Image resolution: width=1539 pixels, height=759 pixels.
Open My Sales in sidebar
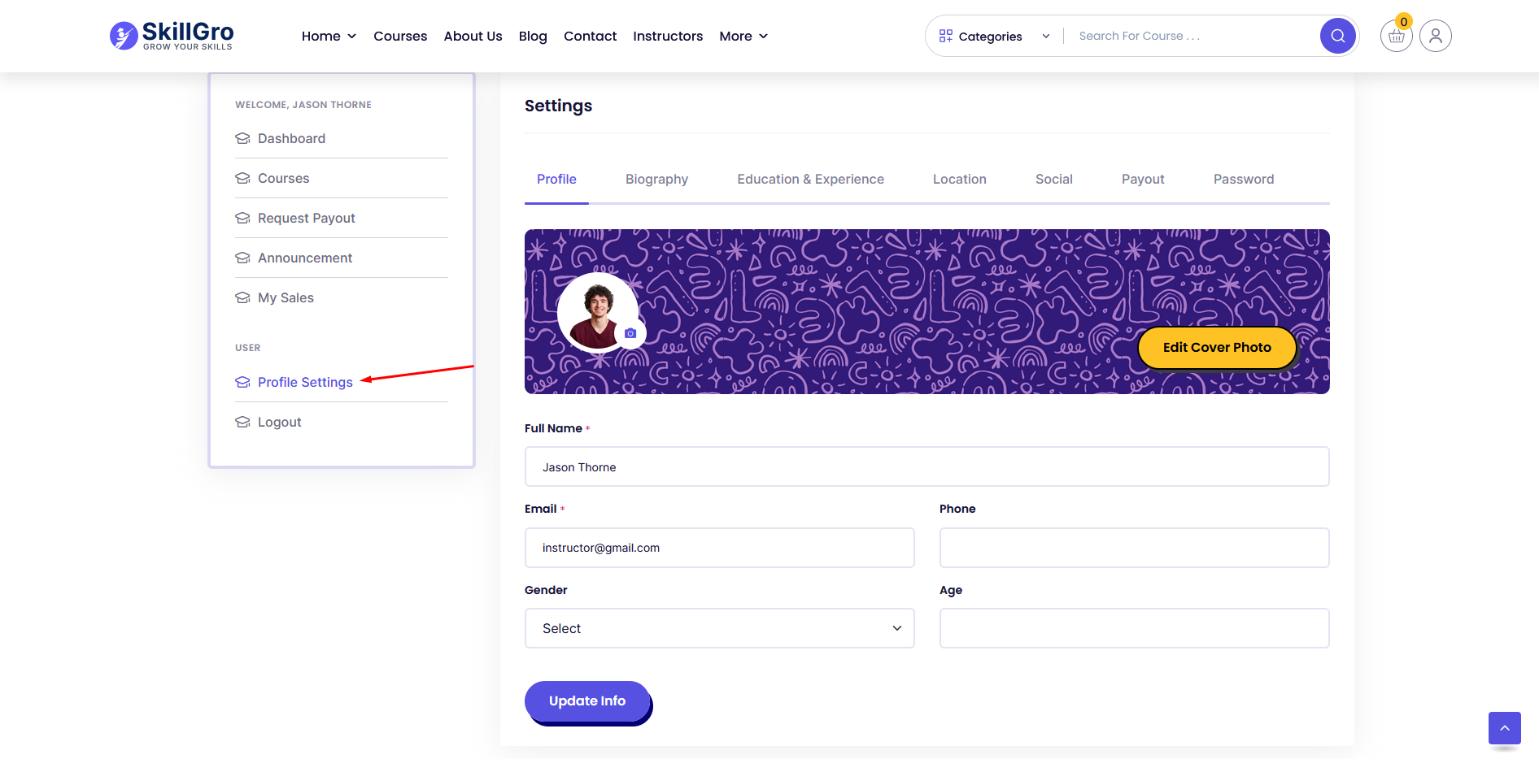(x=286, y=297)
